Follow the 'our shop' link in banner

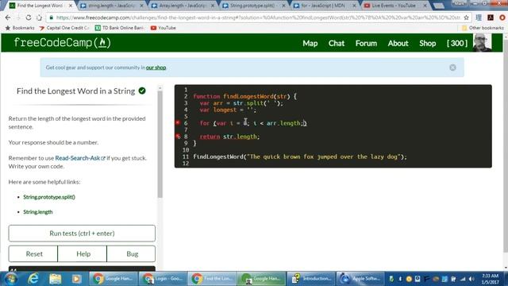click(x=156, y=68)
